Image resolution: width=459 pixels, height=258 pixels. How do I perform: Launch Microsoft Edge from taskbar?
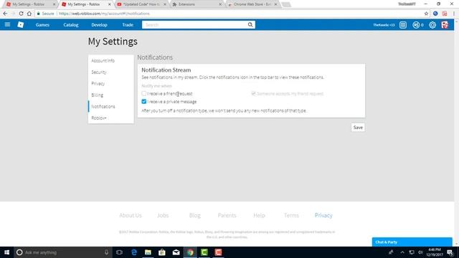(134, 252)
